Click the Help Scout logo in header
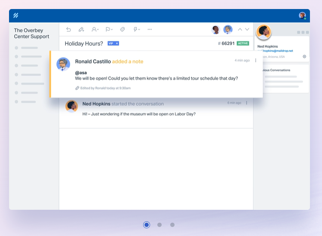This screenshot has width=322, height=236. (x=16, y=15)
